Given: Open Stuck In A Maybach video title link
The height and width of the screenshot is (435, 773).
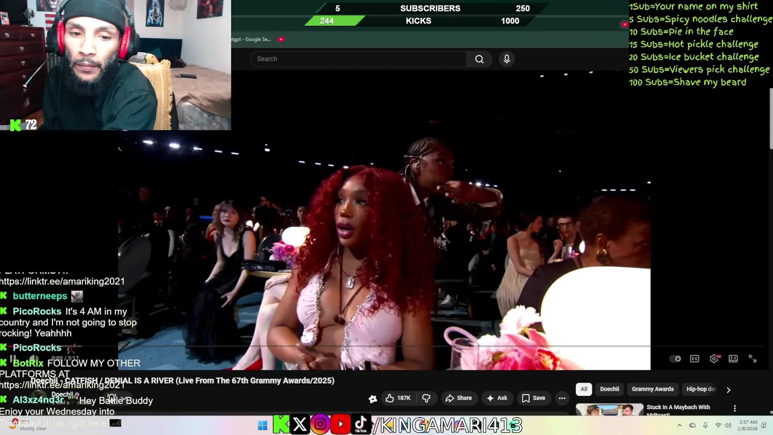Looking at the screenshot, I should click(678, 410).
